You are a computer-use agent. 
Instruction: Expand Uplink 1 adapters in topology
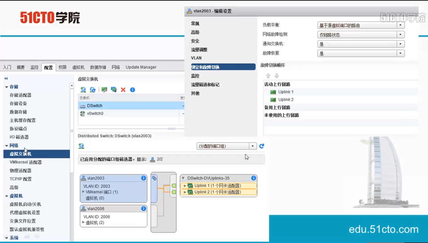coord(185,186)
